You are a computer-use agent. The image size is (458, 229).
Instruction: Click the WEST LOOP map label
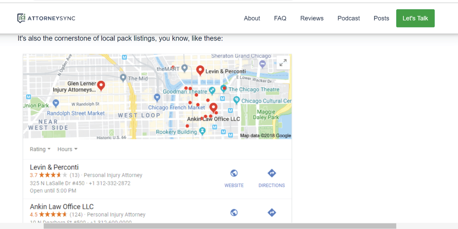pos(139,115)
